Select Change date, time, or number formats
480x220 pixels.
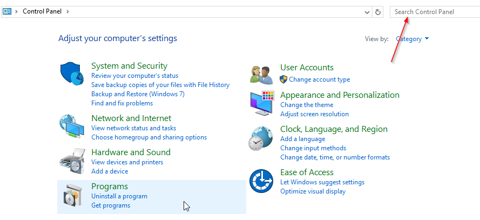coord(335,157)
